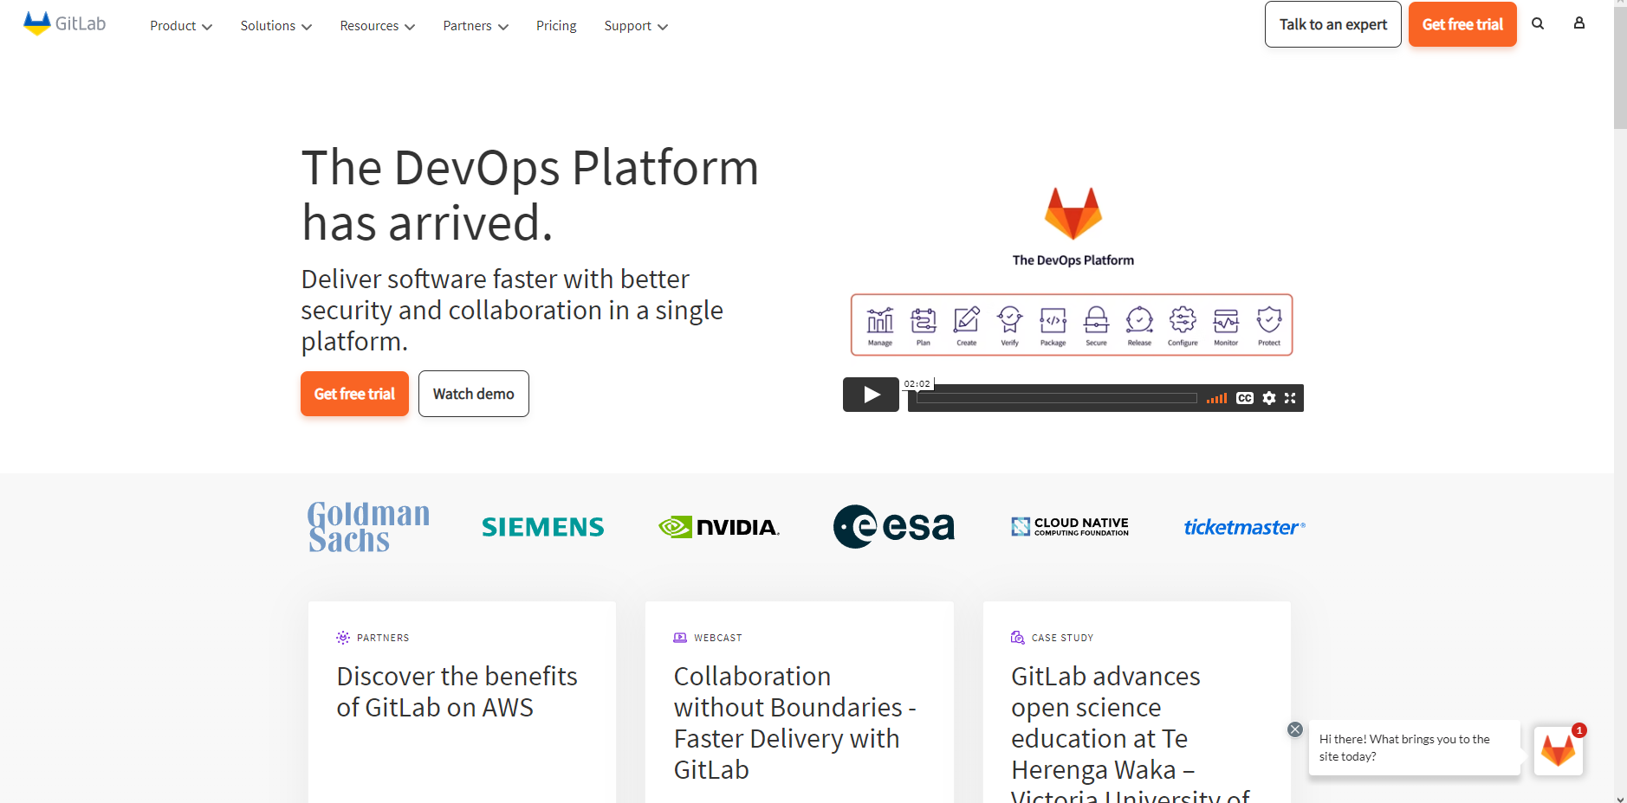The height and width of the screenshot is (803, 1627).
Task: Expand the Support menu
Action: [636, 26]
